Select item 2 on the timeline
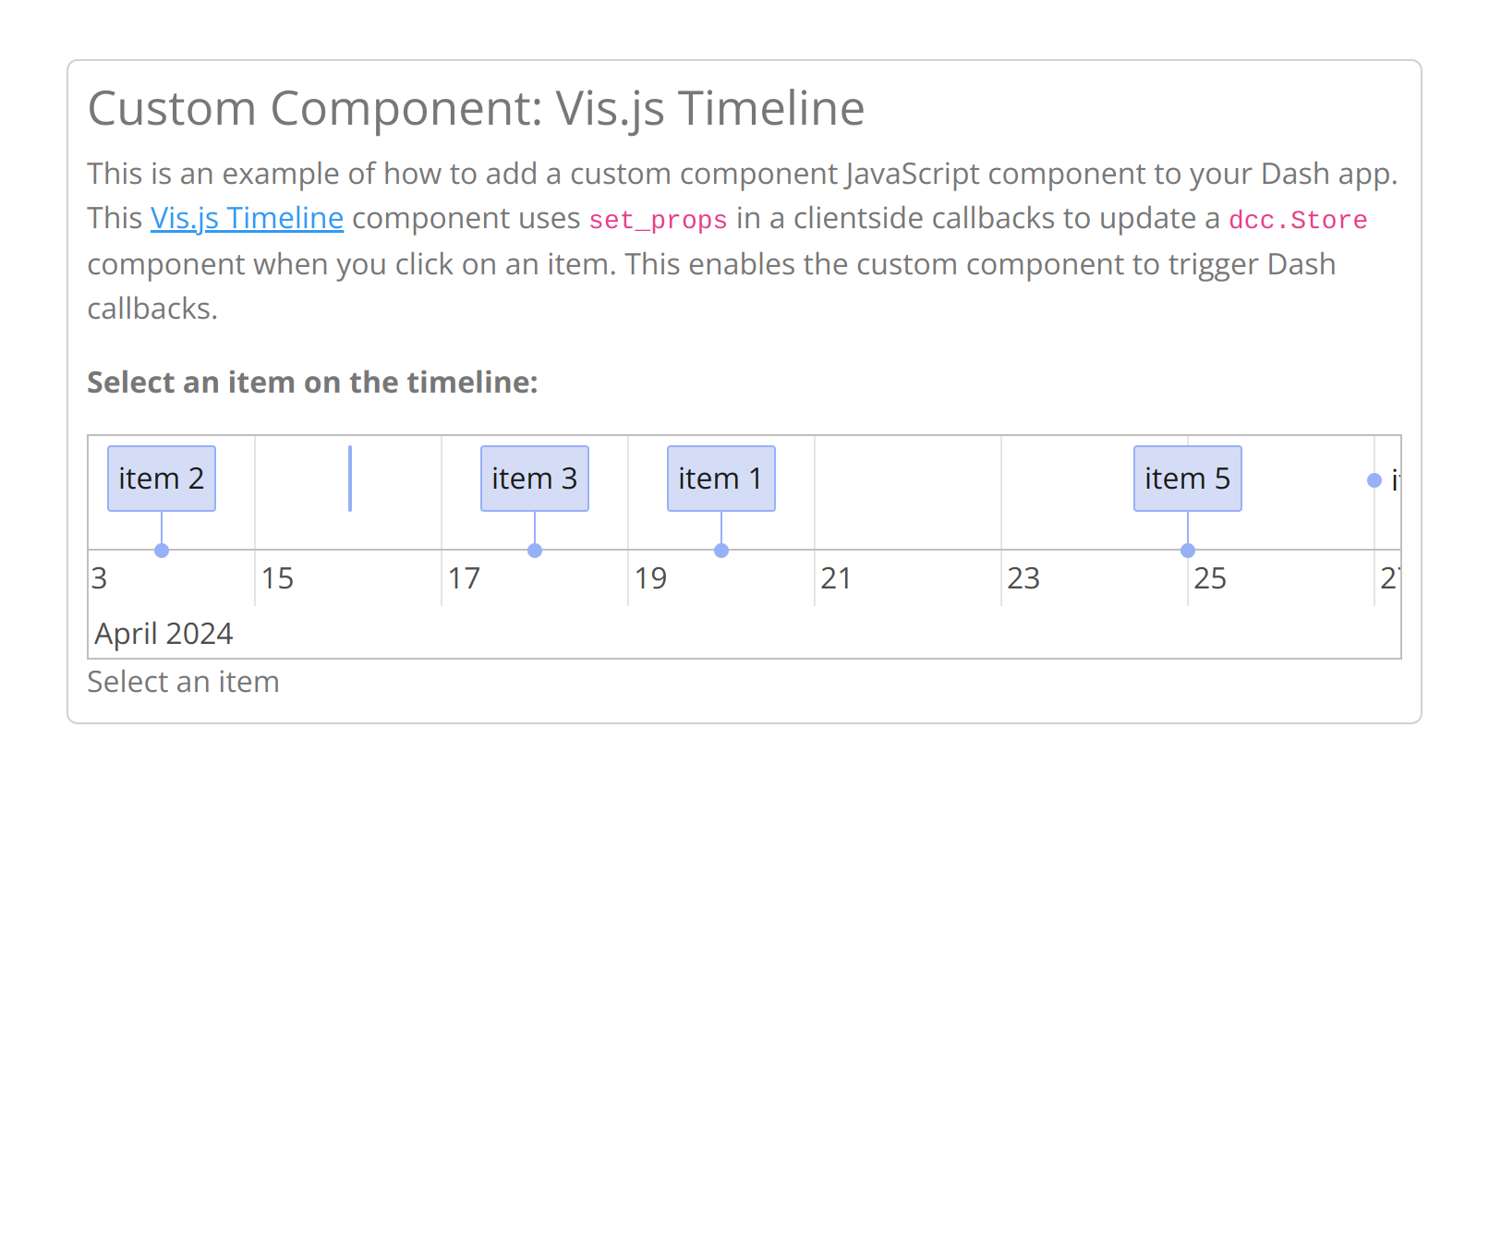Image resolution: width=1489 pixels, height=1249 pixels. (162, 479)
